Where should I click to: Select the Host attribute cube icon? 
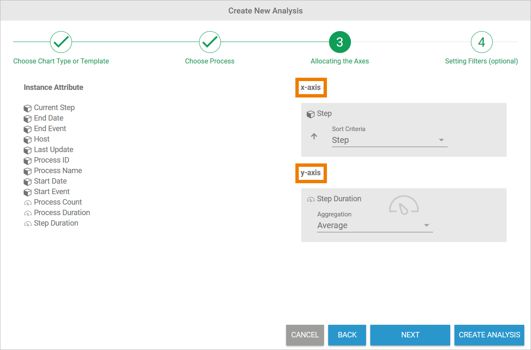[28, 139]
